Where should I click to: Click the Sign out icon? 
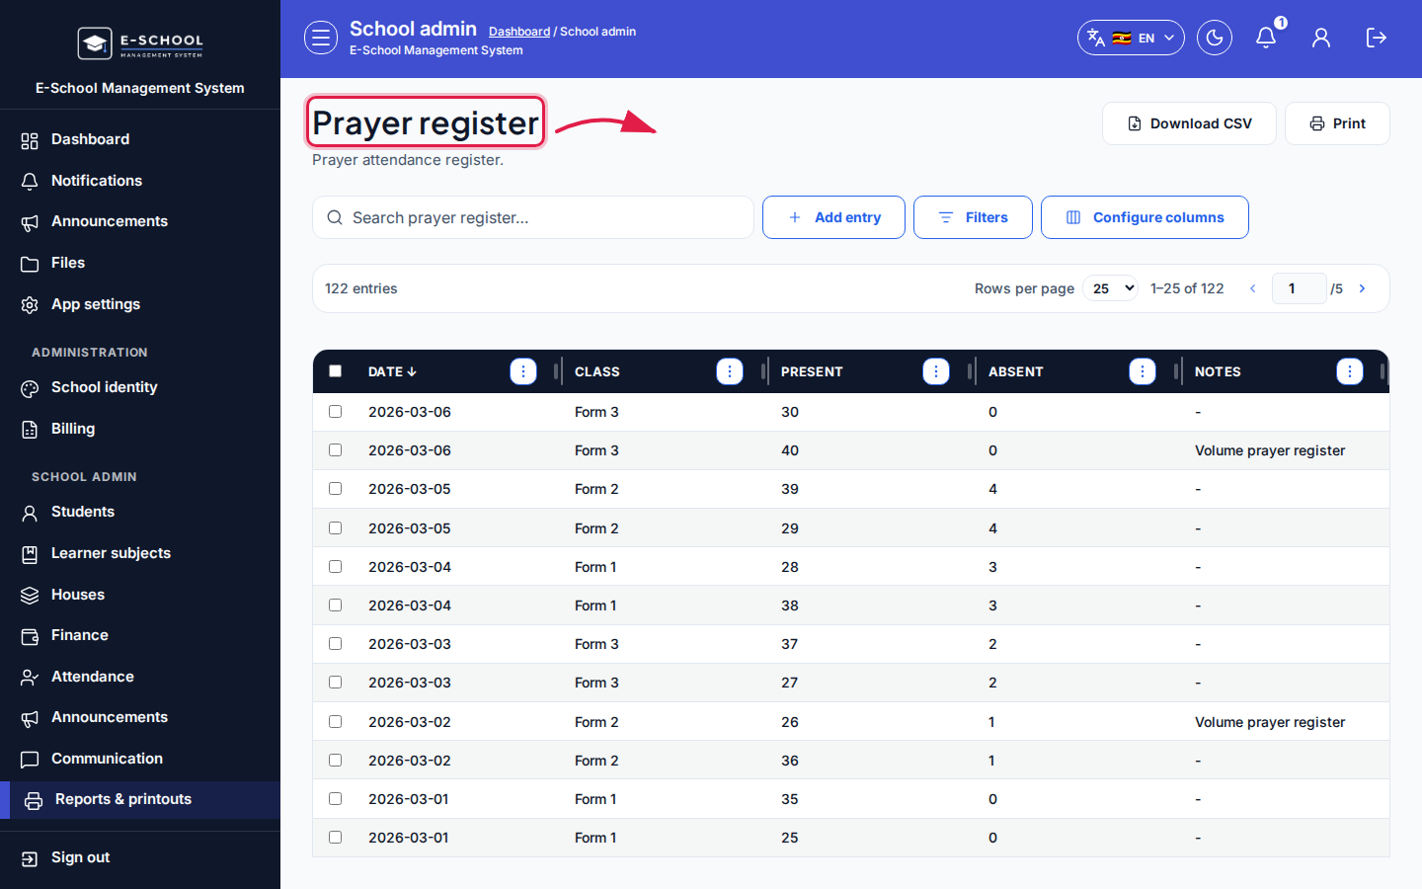tap(30, 858)
